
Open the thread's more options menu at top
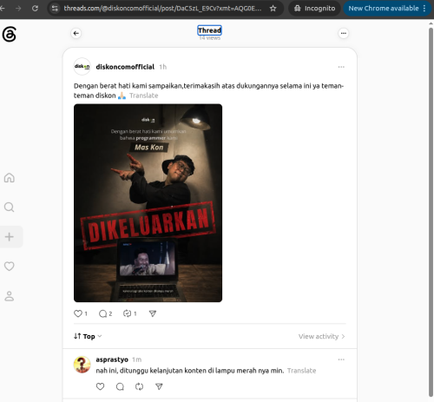pyautogui.click(x=344, y=33)
